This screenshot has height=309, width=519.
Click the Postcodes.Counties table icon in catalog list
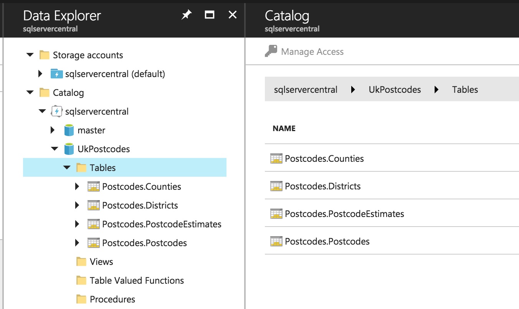[276, 159]
